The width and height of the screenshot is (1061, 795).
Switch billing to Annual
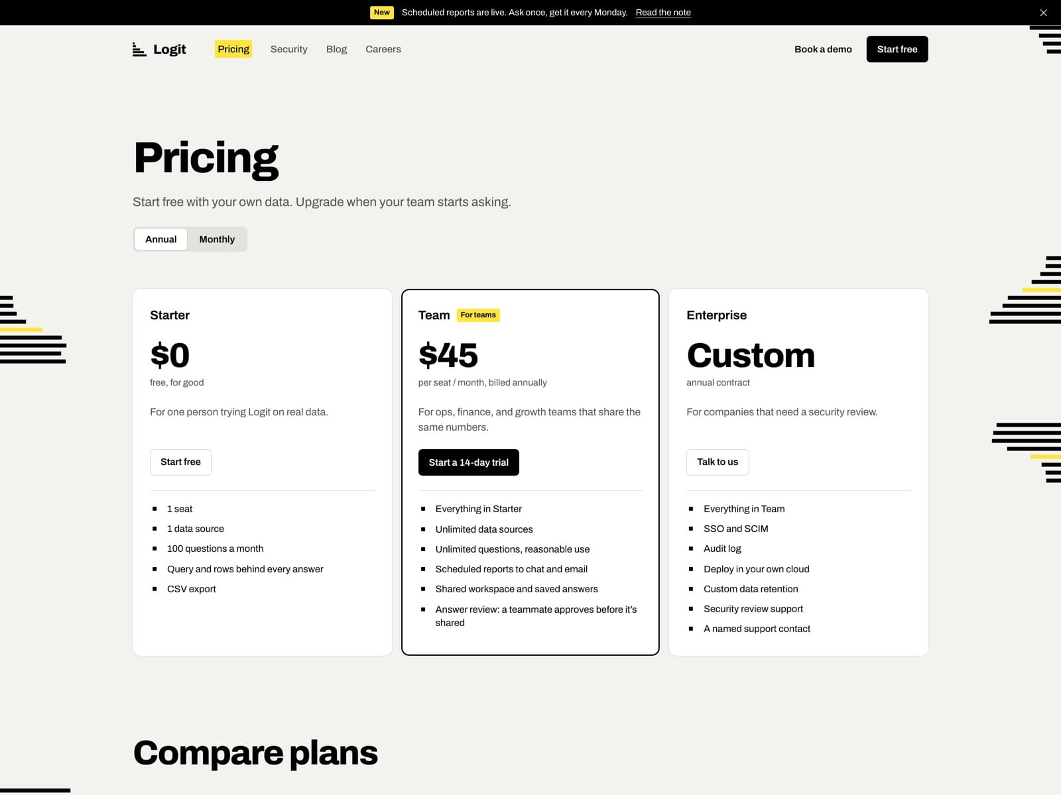(161, 239)
